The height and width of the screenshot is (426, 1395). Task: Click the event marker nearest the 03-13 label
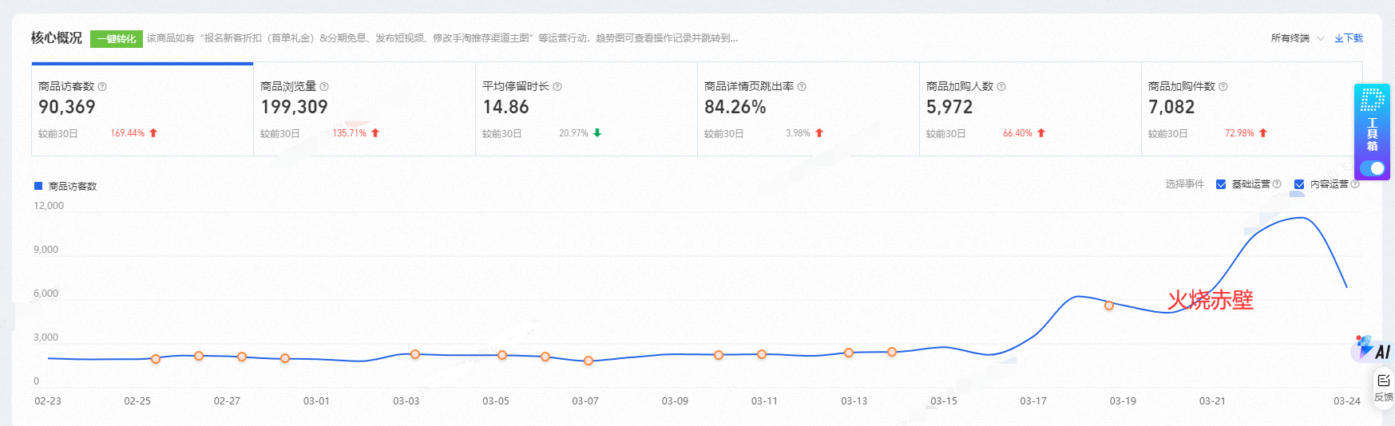(849, 353)
